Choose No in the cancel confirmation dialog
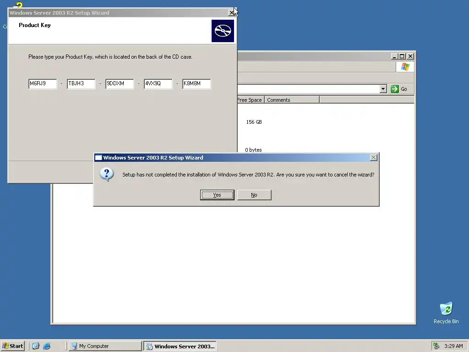The width and height of the screenshot is (469, 352). [x=254, y=195]
